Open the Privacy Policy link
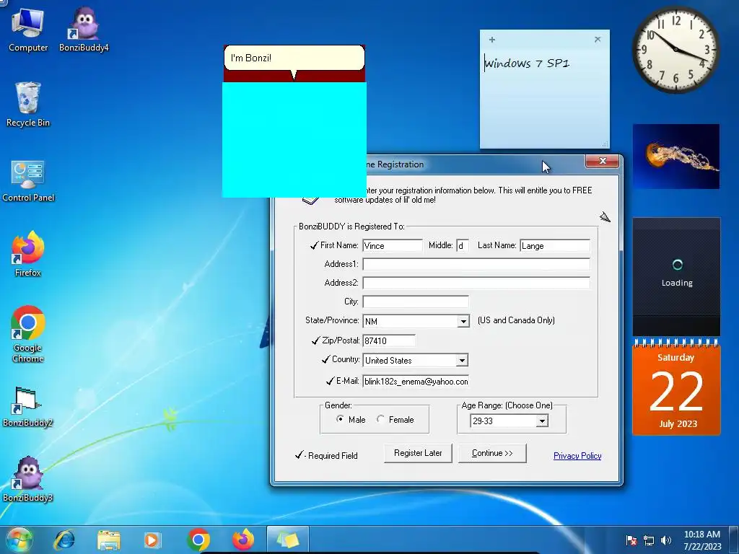Screen dimensions: 739x554 click(577, 456)
